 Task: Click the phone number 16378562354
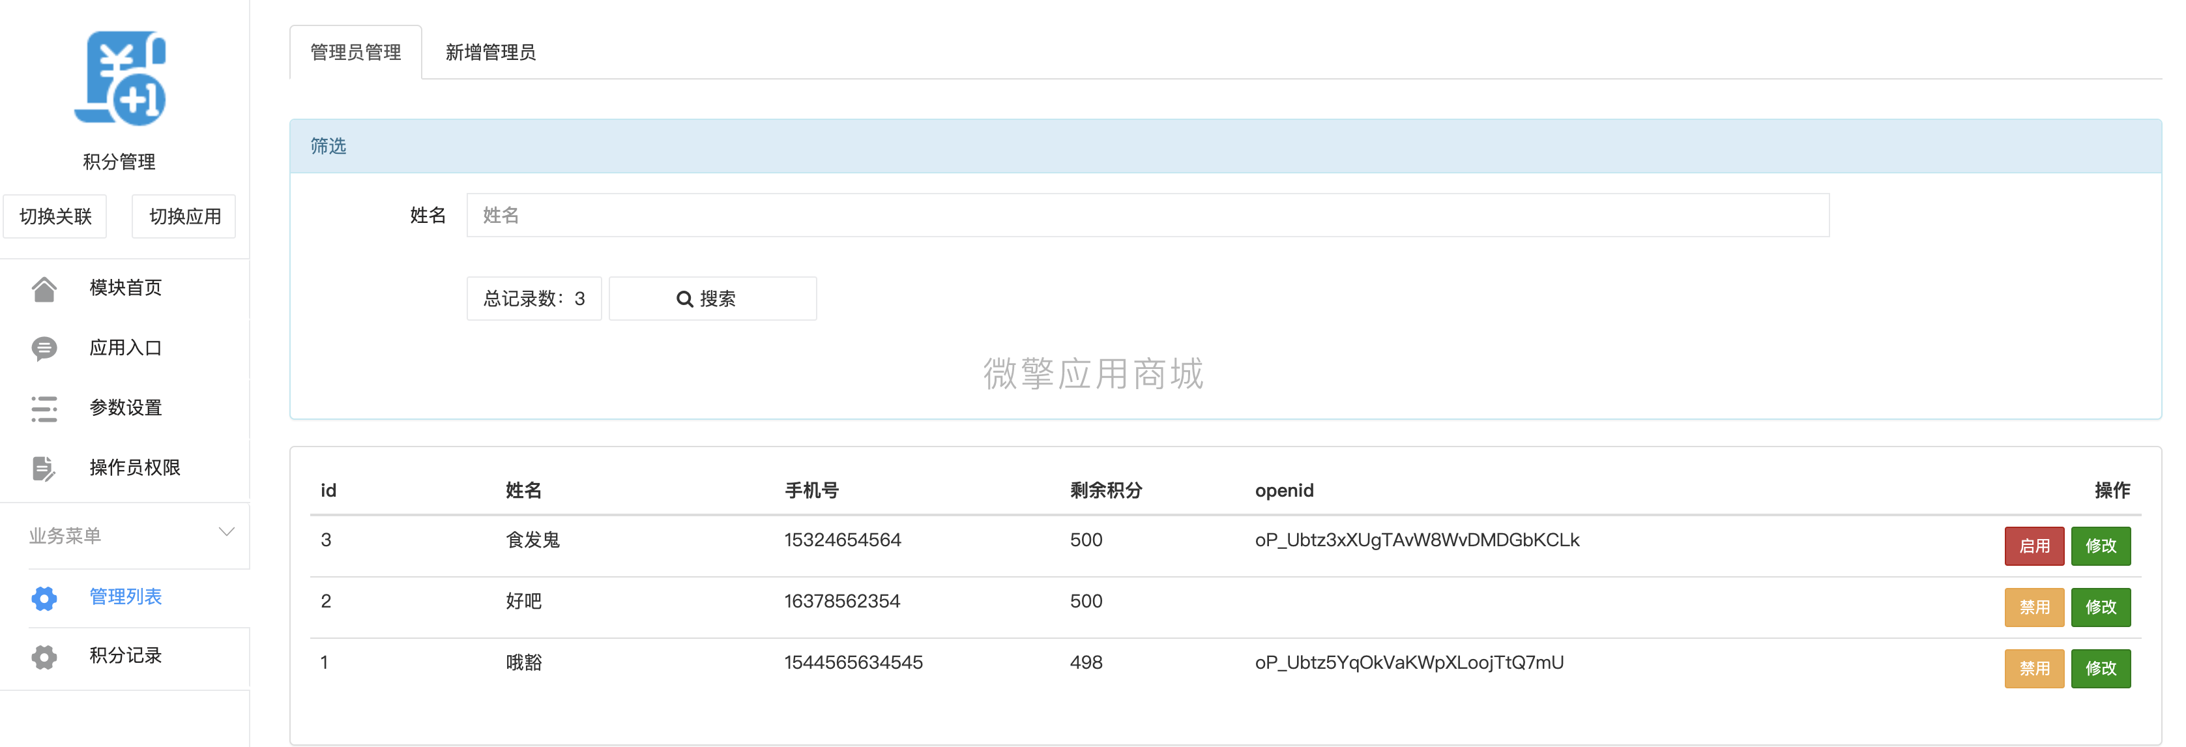(842, 601)
